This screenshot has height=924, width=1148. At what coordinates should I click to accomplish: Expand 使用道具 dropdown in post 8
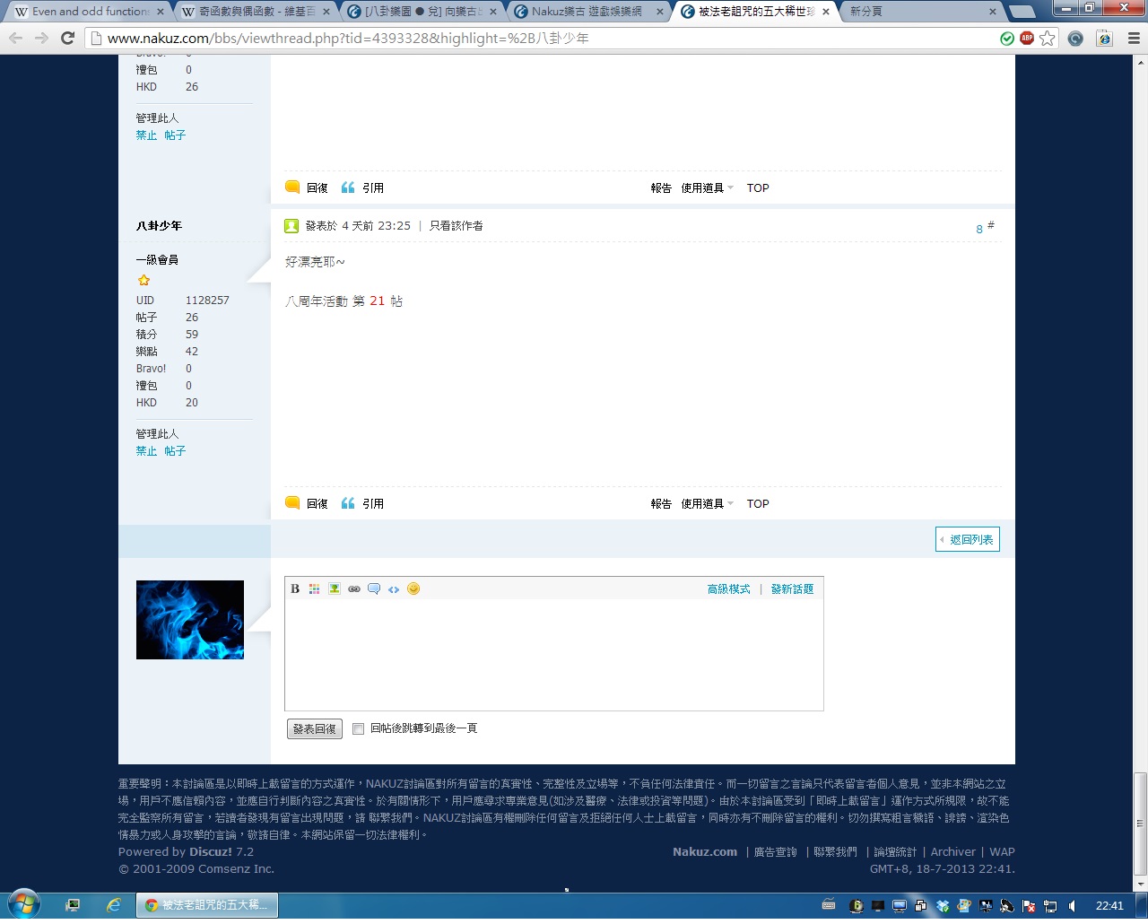click(707, 504)
